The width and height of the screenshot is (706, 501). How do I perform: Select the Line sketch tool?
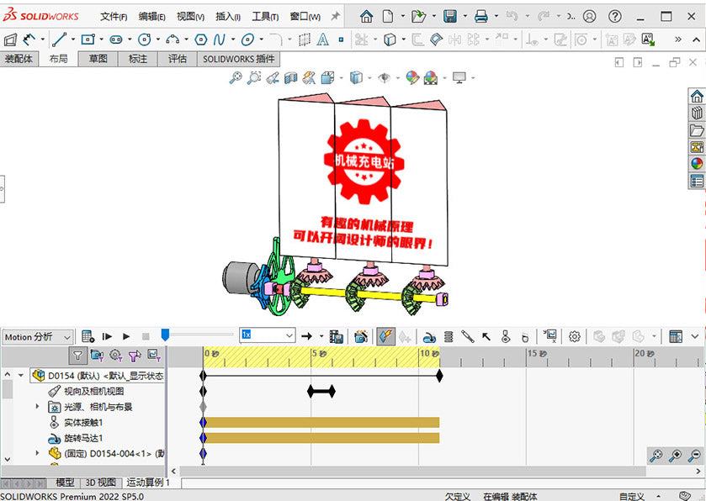coord(59,40)
